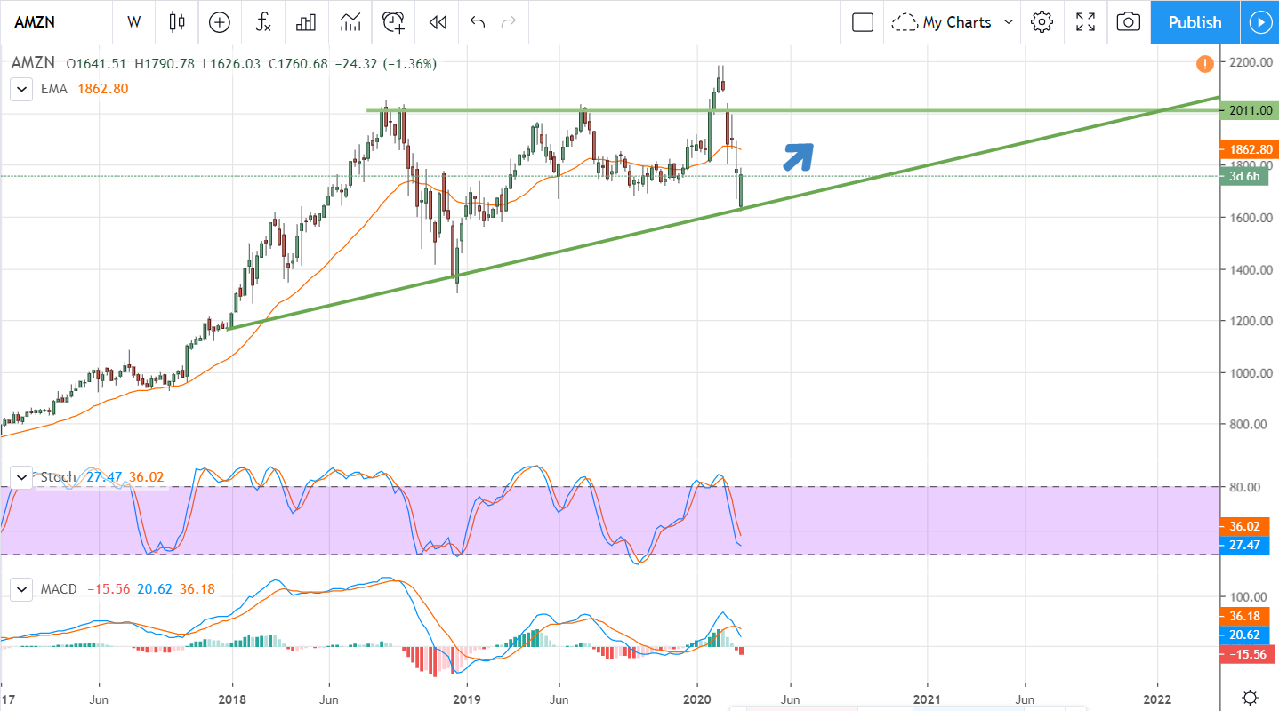The height and width of the screenshot is (711, 1279).
Task: Collapse the MACD indicator legend
Action: pos(20,589)
